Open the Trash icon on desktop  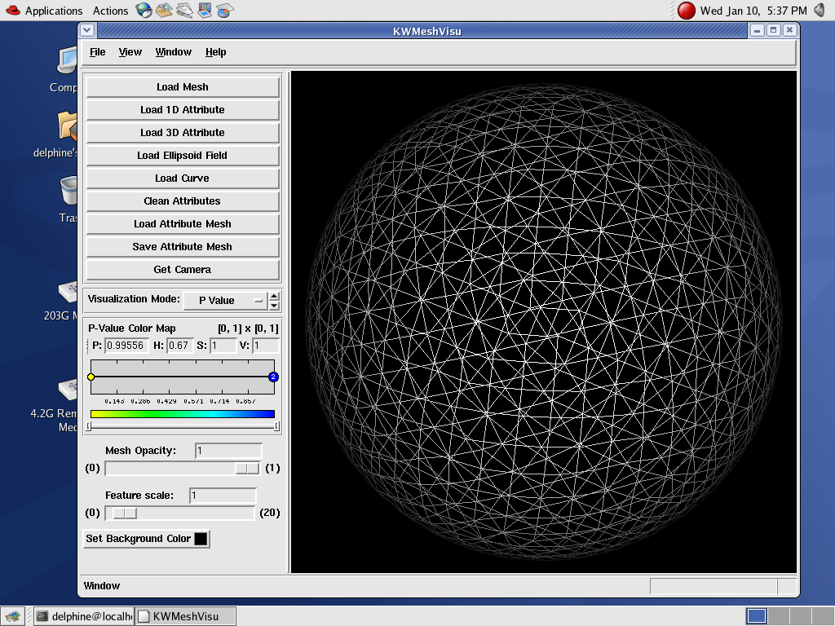70,191
